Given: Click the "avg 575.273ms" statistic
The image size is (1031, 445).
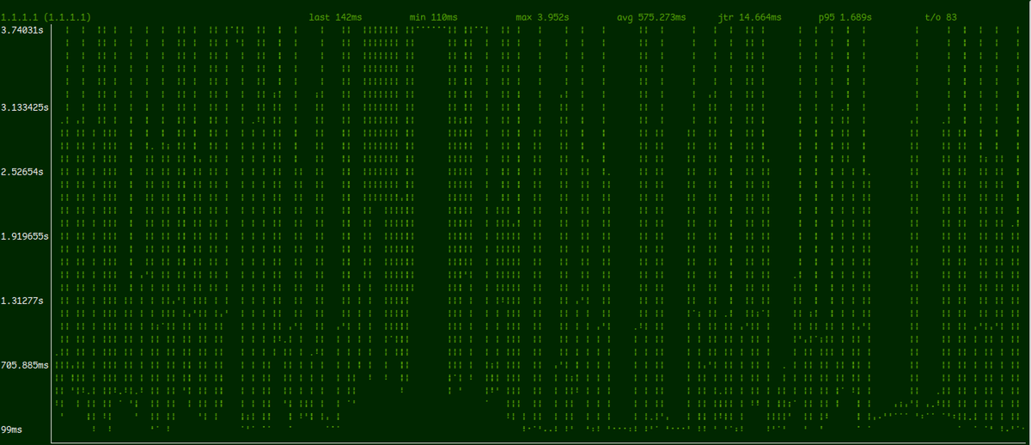Looking at the screenshot, I should [x=651, y=17].
